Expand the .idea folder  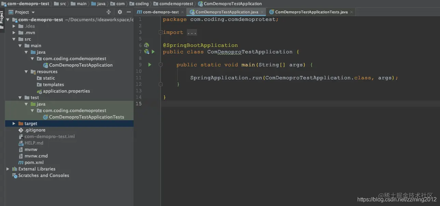(14, 26)
